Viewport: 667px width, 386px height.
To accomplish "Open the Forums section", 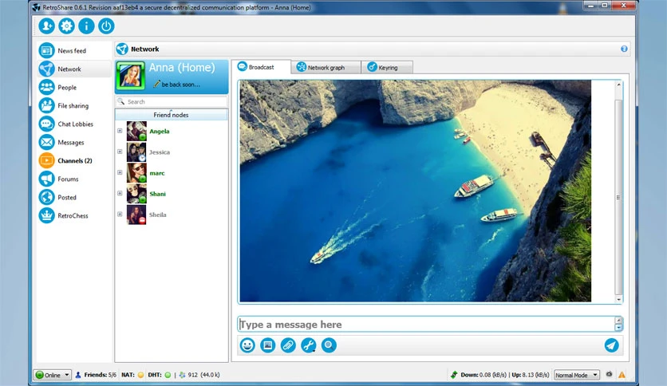I will tap(74, 179).
